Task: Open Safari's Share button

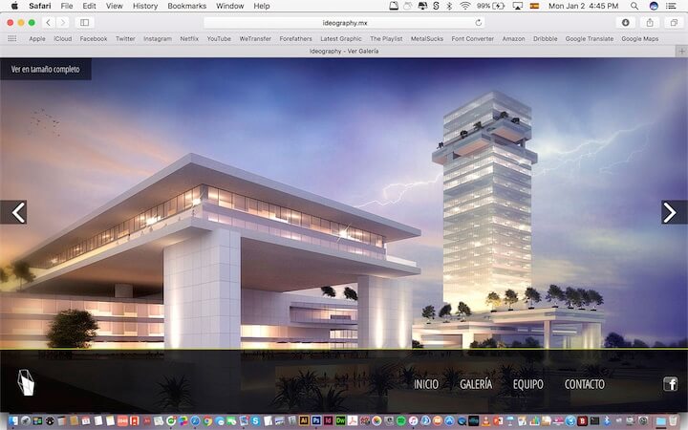Action: [x=650, y=22]
